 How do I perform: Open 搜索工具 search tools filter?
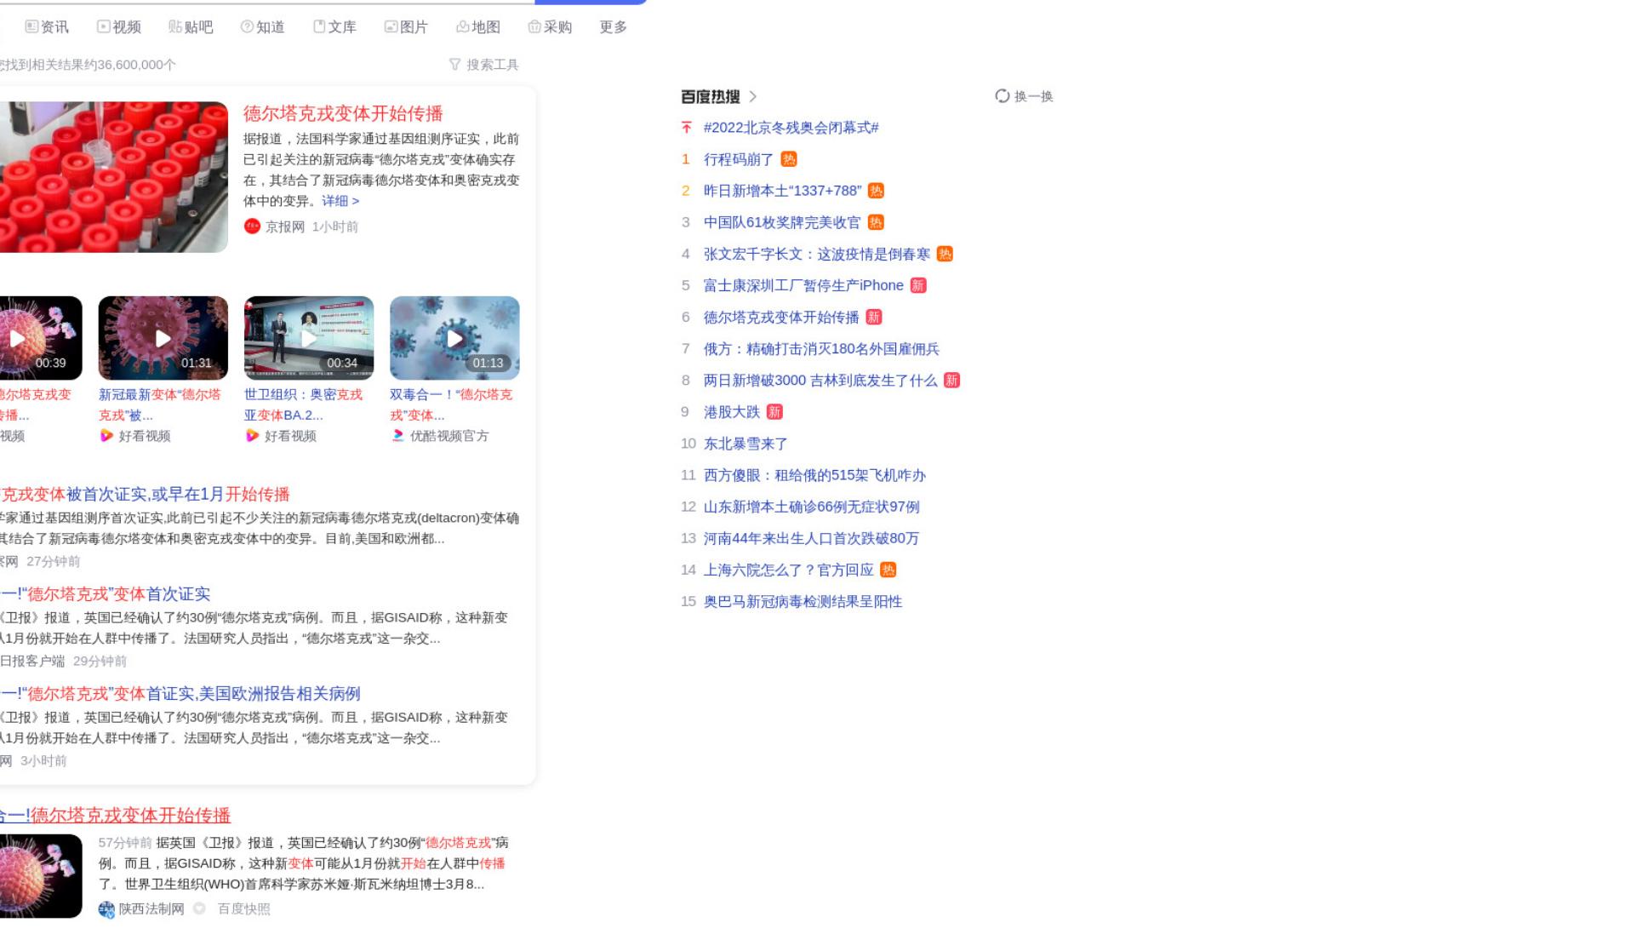(492, 65)
